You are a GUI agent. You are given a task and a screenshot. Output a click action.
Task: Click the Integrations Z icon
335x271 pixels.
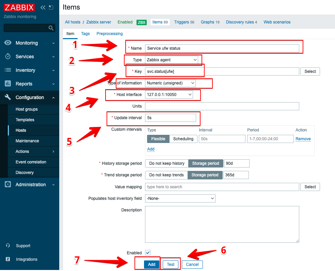click(x=8, y=259)
